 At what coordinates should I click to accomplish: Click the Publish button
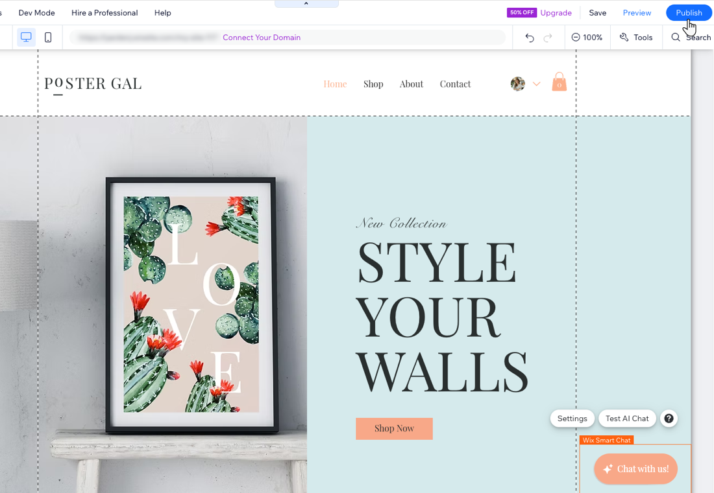(x=689, y=13)
